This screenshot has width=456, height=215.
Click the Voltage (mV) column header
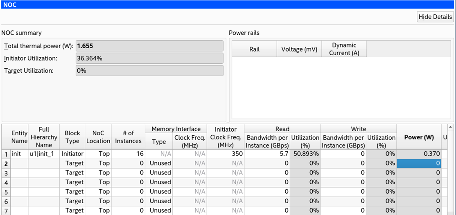(299, 49)
